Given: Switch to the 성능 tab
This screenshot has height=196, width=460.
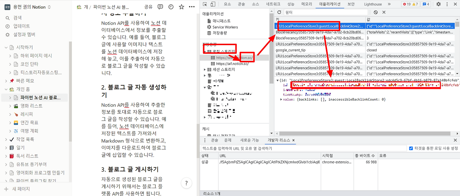Looking at the screenshot, I should pyautogui.click(x=291, y=4).
